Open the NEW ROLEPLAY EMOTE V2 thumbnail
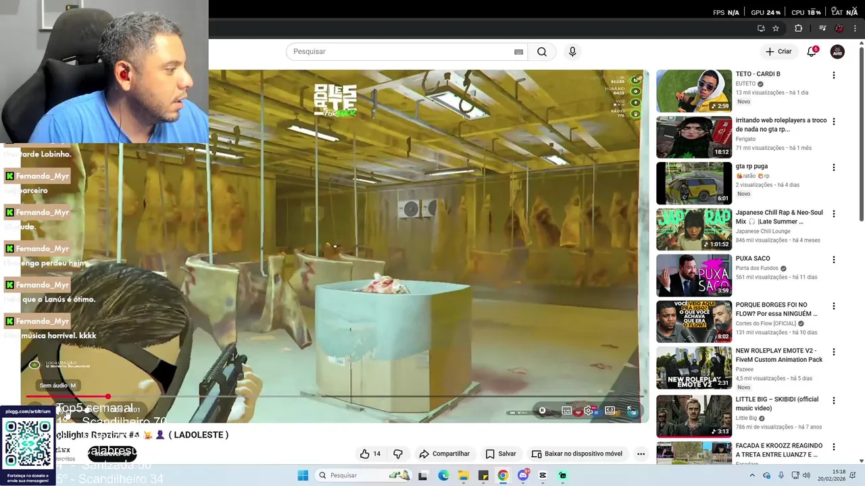The width and height of the screenshot is (865, 486). click(x=694, y=368)
